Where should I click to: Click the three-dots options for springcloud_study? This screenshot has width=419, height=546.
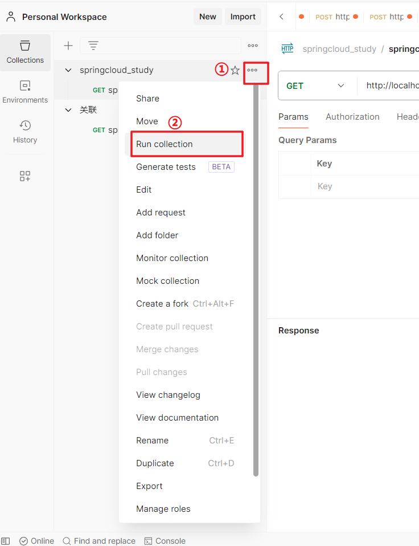tap(252, 70)
